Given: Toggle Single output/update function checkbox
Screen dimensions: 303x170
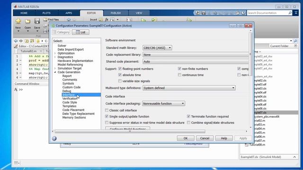Looking at the screenshot, I should [107, 117].
